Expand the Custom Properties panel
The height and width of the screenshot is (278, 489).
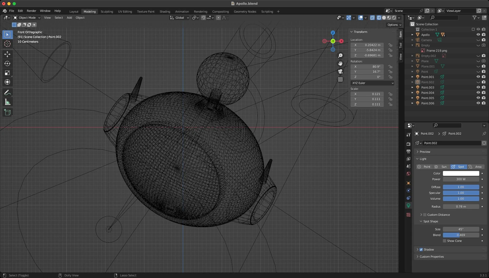coord(432,257)
